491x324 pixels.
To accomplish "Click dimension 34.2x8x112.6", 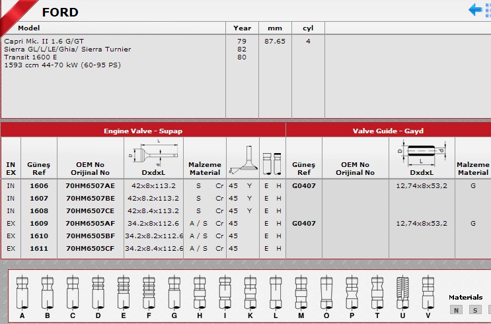I will 153,223.
